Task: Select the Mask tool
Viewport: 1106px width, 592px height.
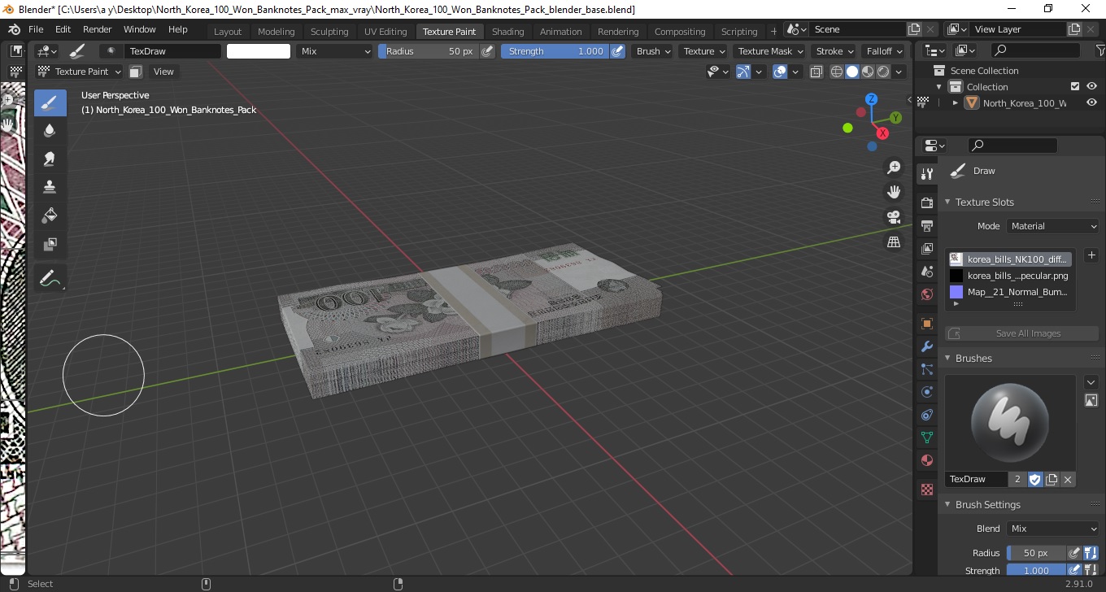Action: point(50,244)
